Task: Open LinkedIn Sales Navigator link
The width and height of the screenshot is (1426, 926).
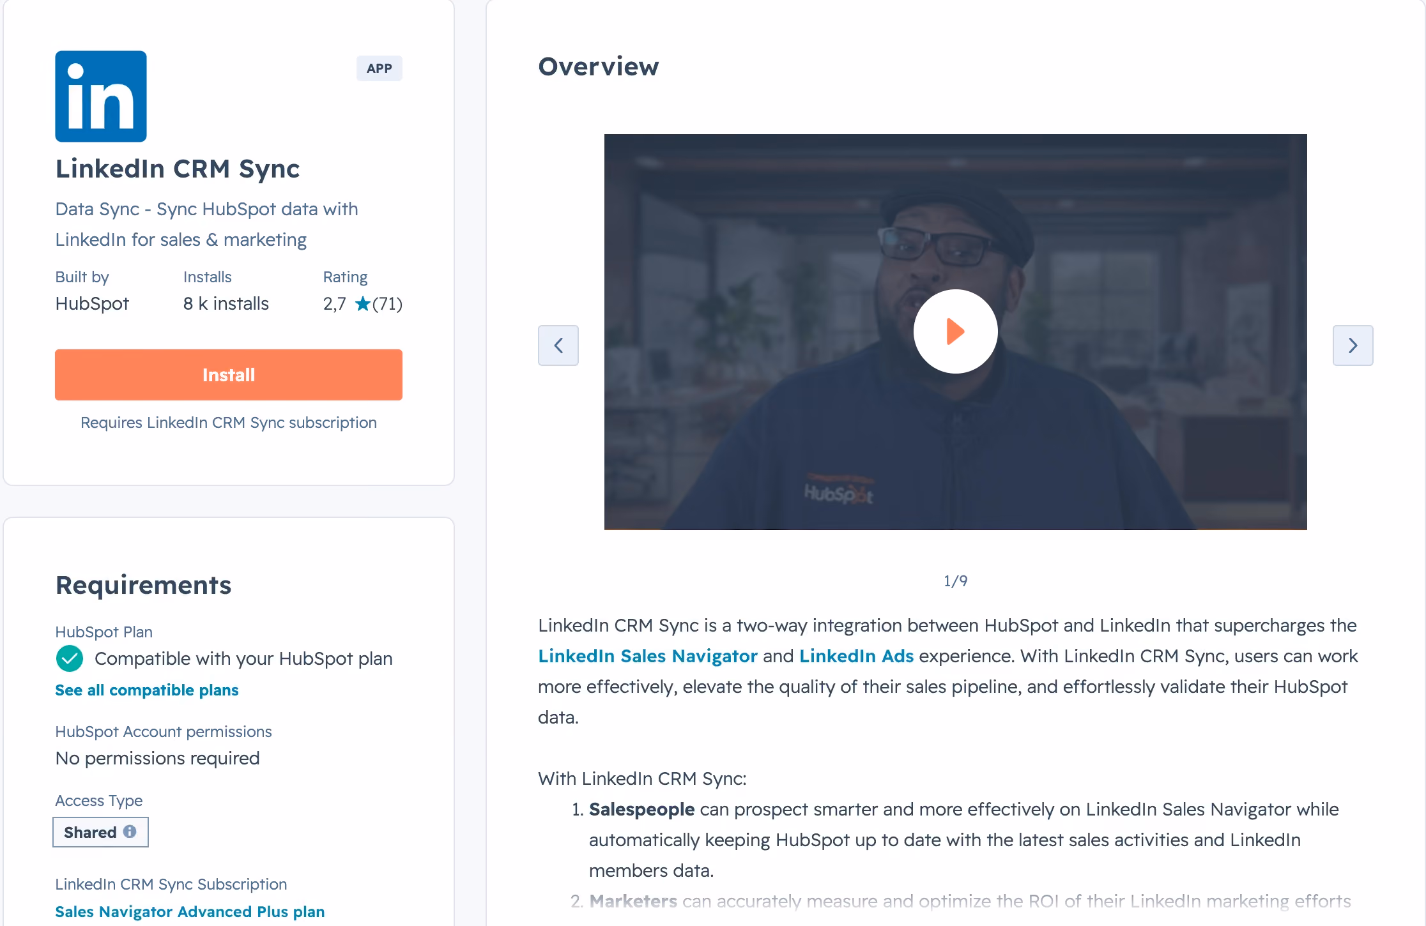Action: pos(648,656)
